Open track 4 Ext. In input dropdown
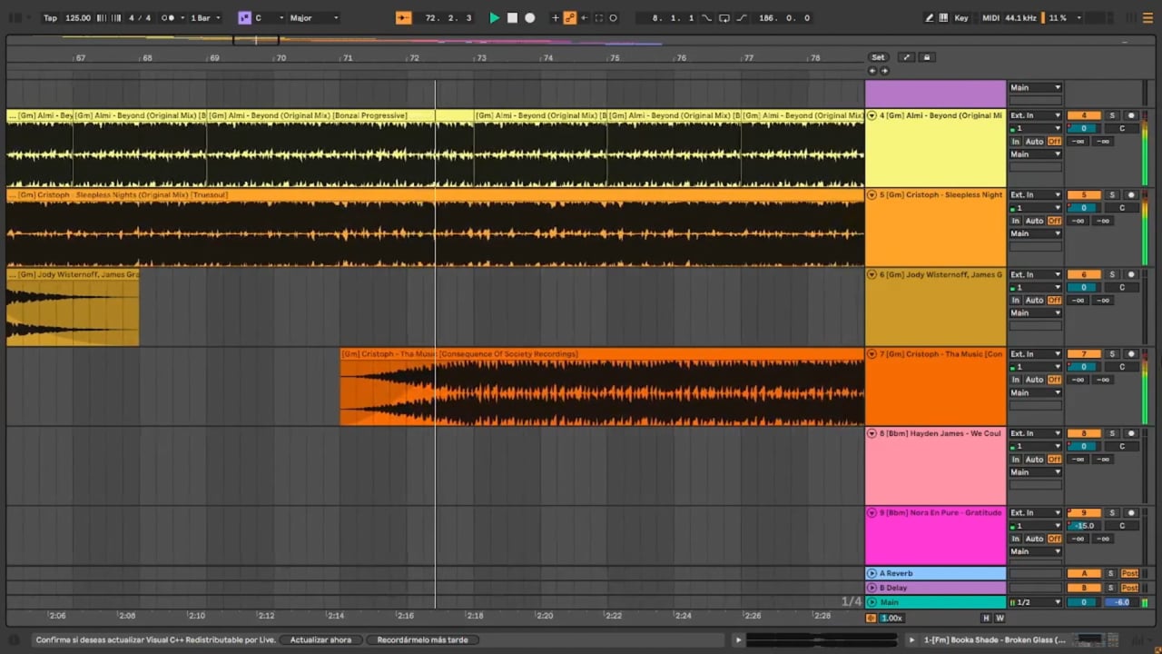 pyautogui.click(x=1035, y=115)
